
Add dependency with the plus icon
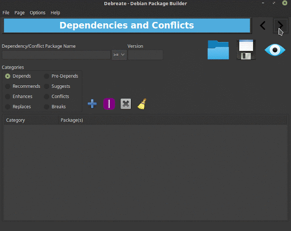(x=92, y=103)
